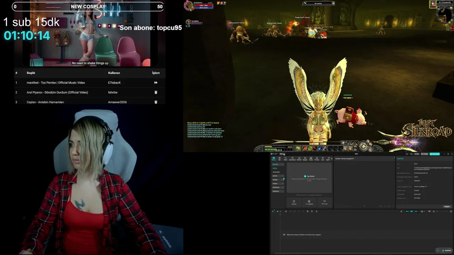454x255 pixels.
Task: Switch to the Geçişler transitions tab
Action: [x=305, y=159]
